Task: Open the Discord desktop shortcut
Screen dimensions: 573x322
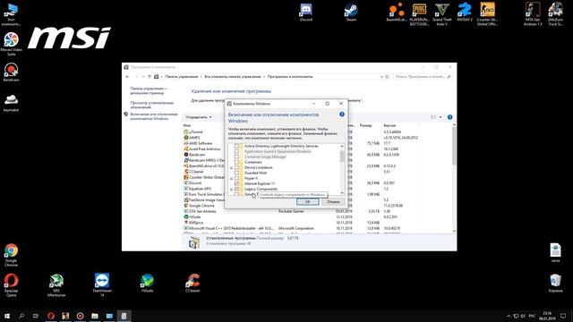Action: 306,12
